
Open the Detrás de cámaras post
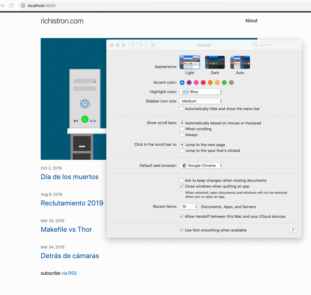[70, 256]
